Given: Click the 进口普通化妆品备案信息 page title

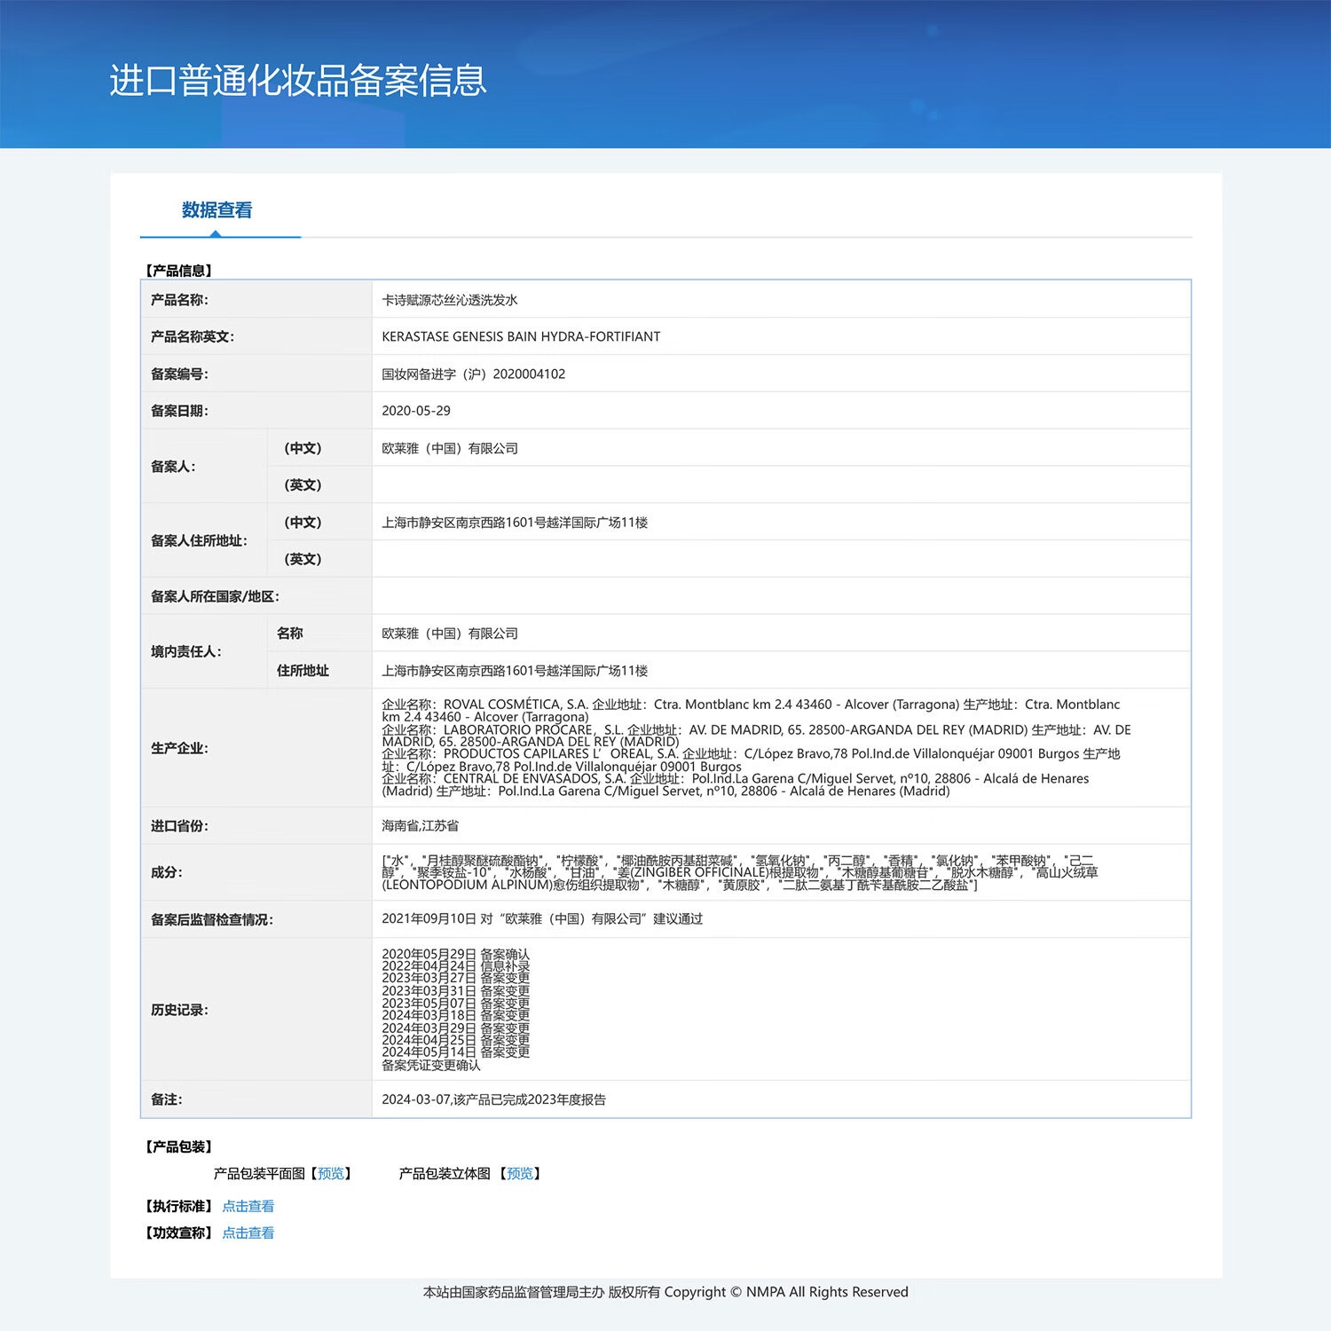Looking at the screenshot, I should pyautogui.click(x=298, y=80).
